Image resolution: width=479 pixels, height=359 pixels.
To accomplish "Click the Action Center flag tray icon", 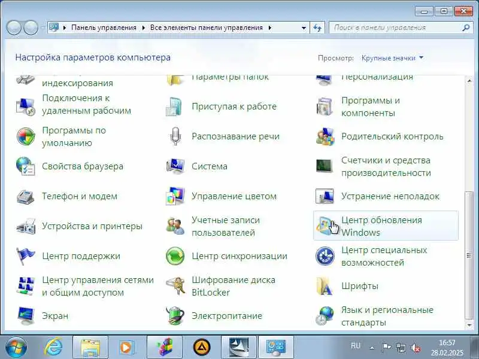I will [x=386, y=348].
